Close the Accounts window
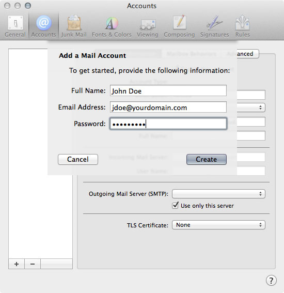 7,6
